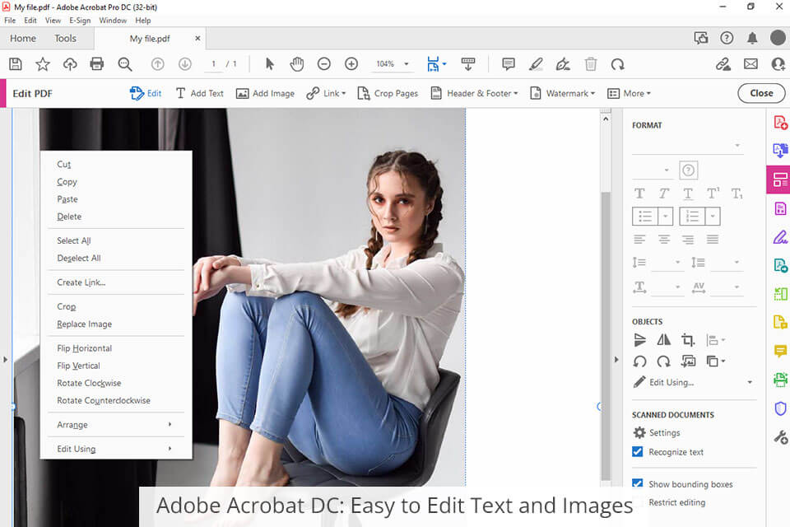Viewport: 790px width, 527px height.
Task: Open Fill & Sign tool in sidebar
Action: tap(780, 236)
